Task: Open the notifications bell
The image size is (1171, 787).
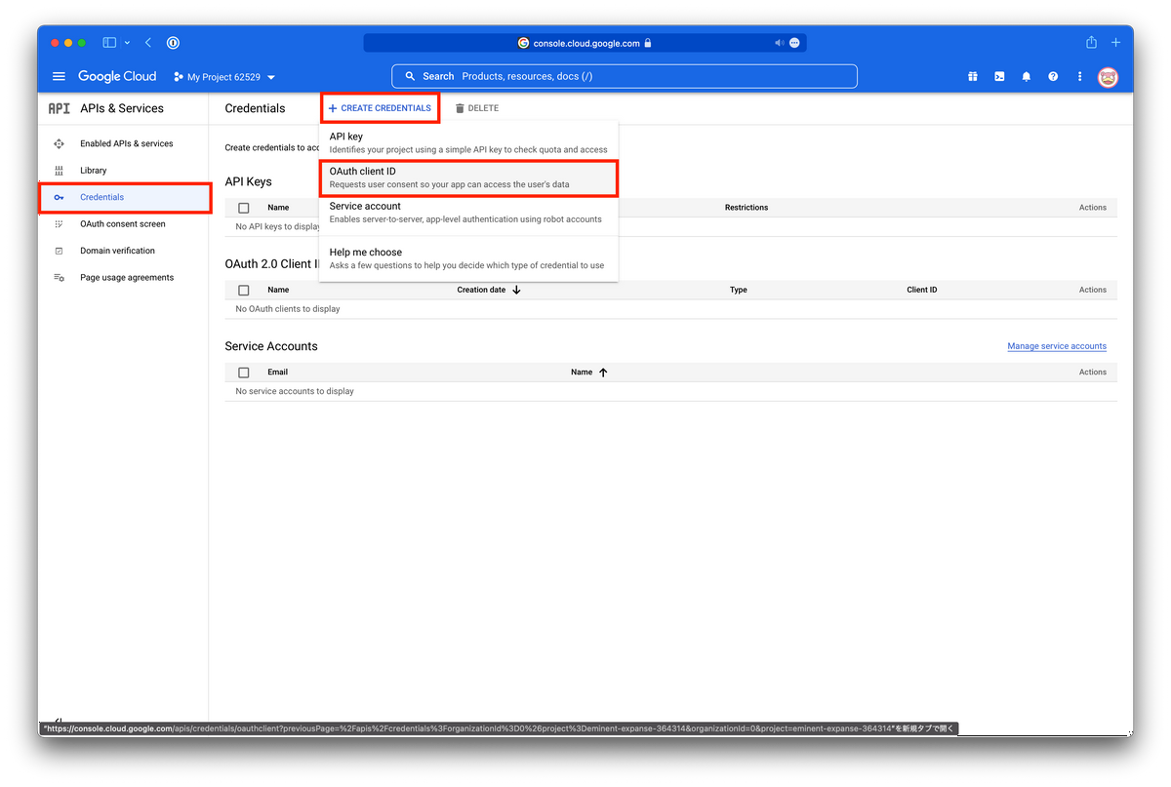Action: (x=1027, y=76)
